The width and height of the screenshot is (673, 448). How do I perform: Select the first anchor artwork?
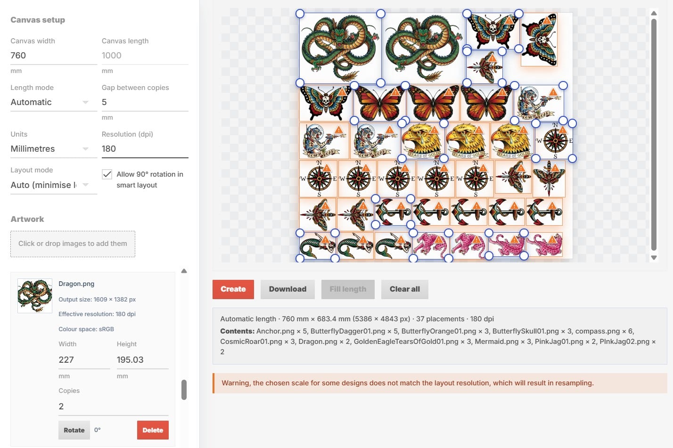pyautogui.click(x=393, y=212)
